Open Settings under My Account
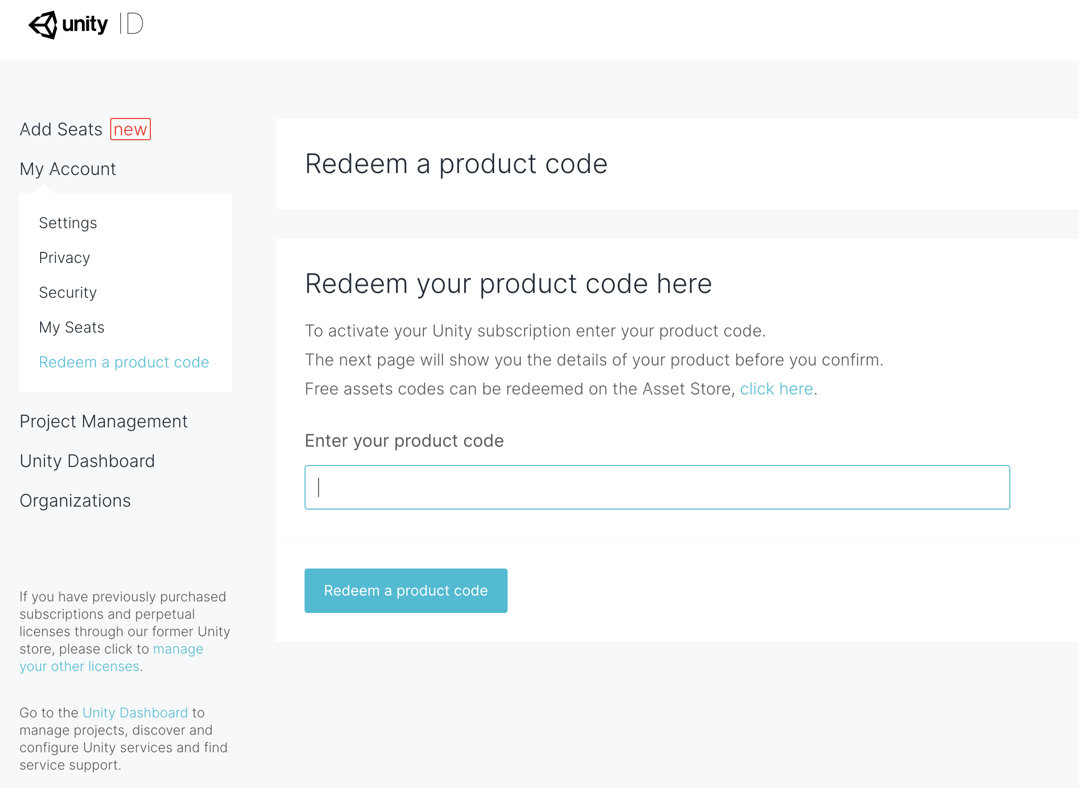Image resolution: width=1079 pixels, height=788 pixels. coord(68,223)
